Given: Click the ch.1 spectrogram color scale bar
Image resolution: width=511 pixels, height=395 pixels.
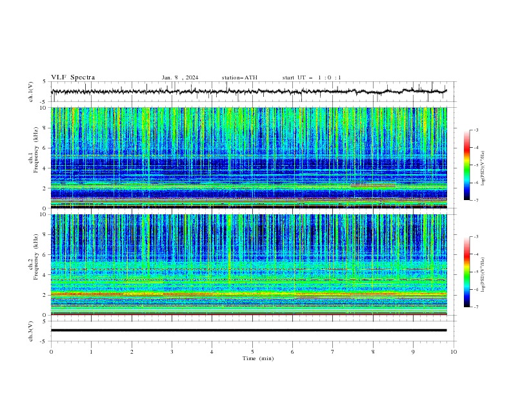Looking at the screenshot, I should pyautogui.click(x=466, y=165).
